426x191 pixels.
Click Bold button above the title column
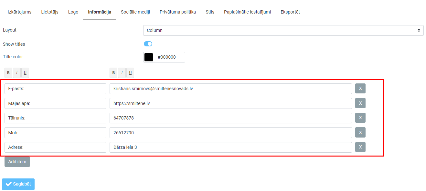pyautogui.click(x=8, y=73)
